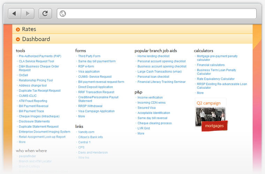Click the browser forward arrow button
The width and height of the screenshot is (265, 174).
point(28,14)
